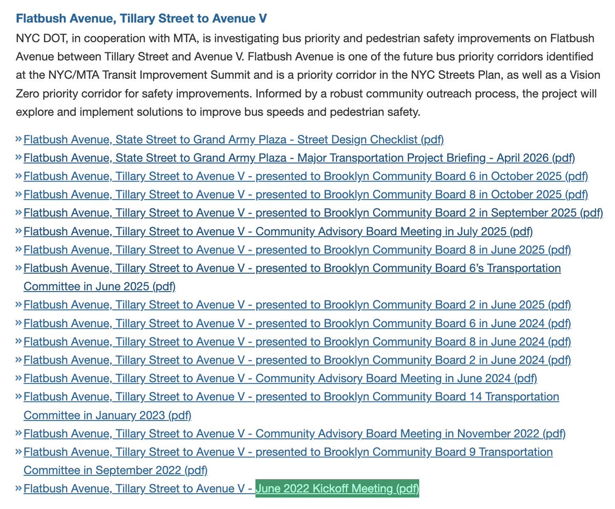Click the heading 'Flatbush Avenue, Tillary Street to Avenue V'
This screenshot has width=615, height=509.
coord(141,19)
